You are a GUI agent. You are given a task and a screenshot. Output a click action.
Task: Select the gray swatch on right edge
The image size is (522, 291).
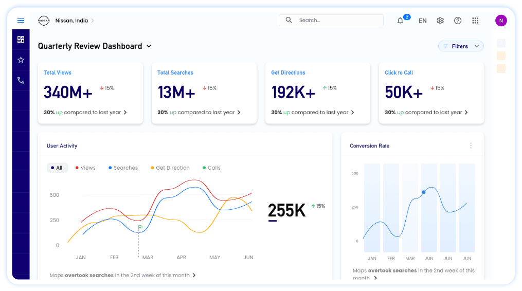point(501,43)
